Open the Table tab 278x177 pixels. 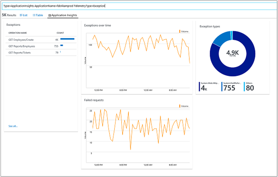tap(39, 15)
